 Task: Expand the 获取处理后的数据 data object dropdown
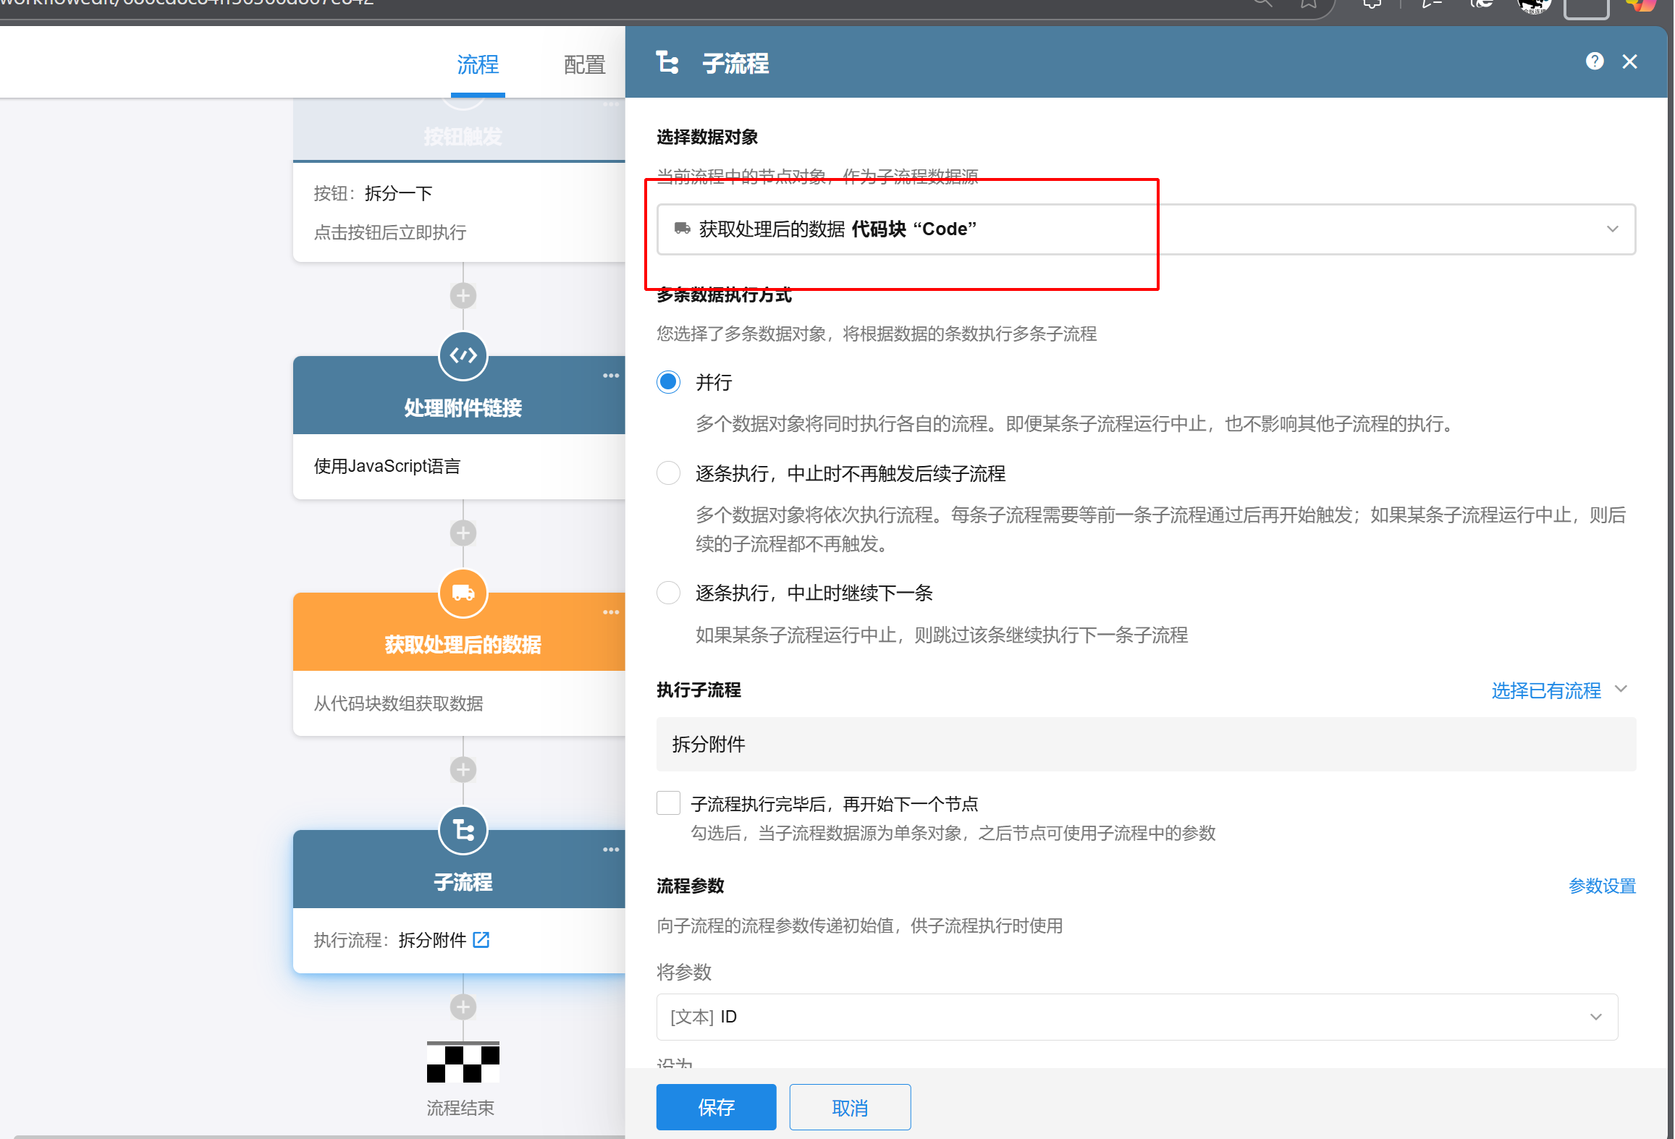pos(1611,229)
